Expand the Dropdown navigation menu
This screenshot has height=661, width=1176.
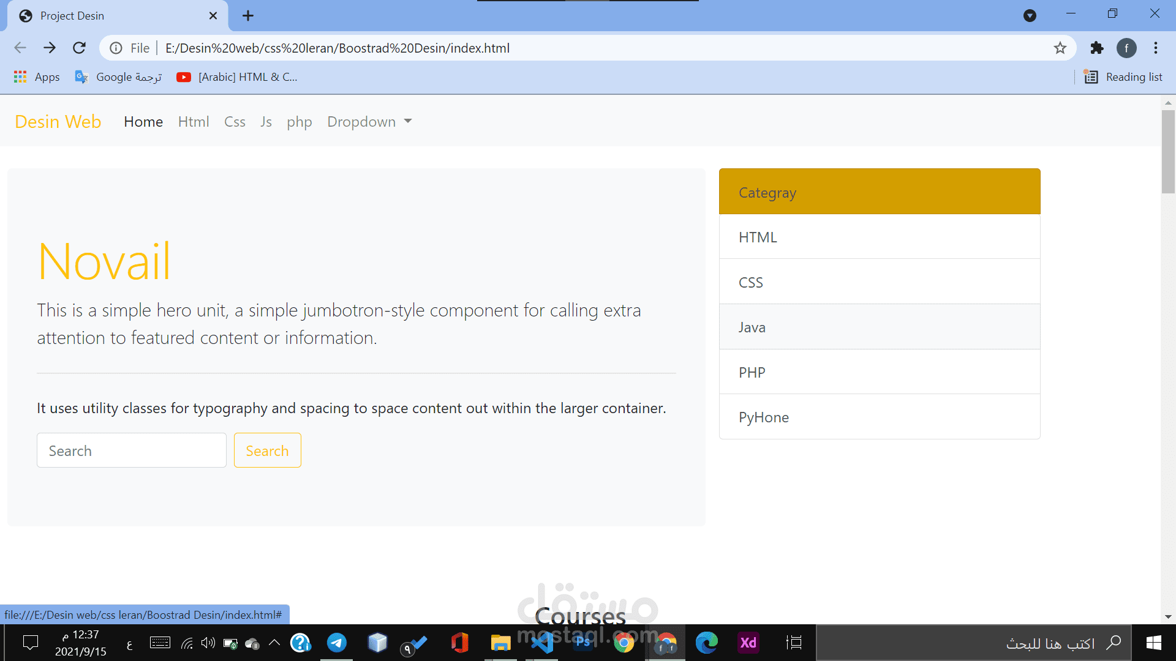(x=369, y=122)
